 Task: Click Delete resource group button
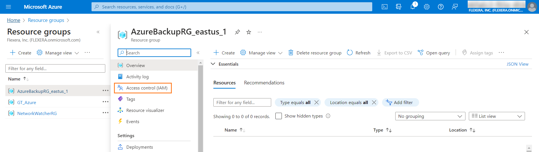click(315, 53)
